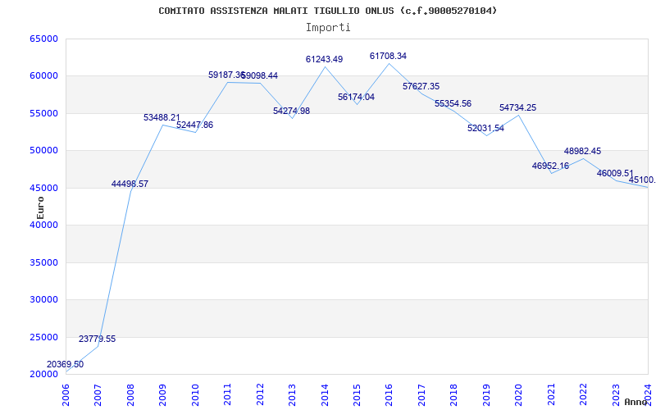Click the 20000 y-axis tick
The height and width of the screenshot is (410, 656).
[x=43, y=374]
